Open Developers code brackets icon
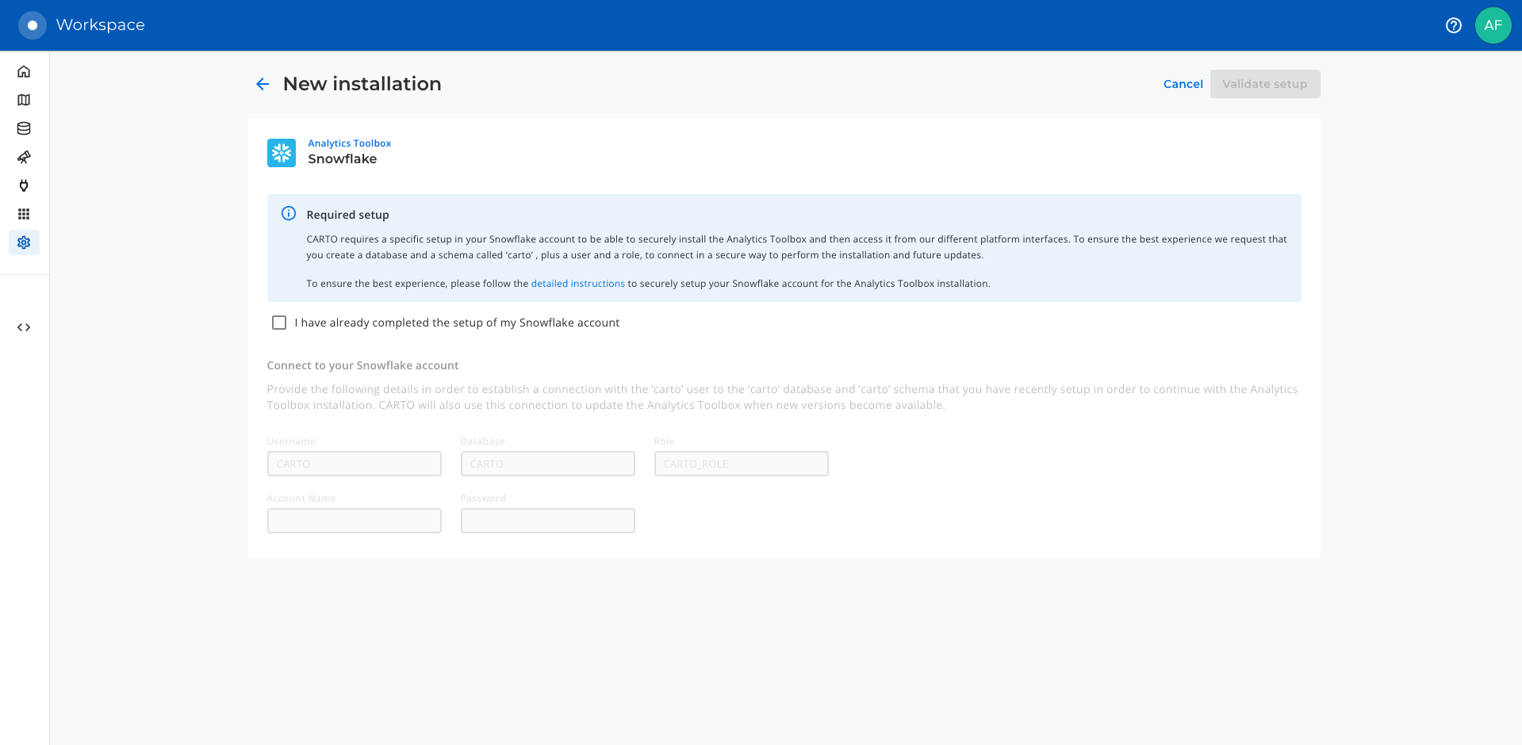1522x745 pixels. coord(24,327)
